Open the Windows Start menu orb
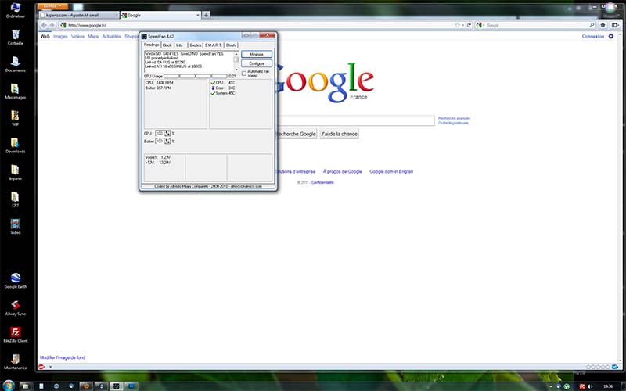The width and height of the screenshot is (626, 391). click(9, 386)
